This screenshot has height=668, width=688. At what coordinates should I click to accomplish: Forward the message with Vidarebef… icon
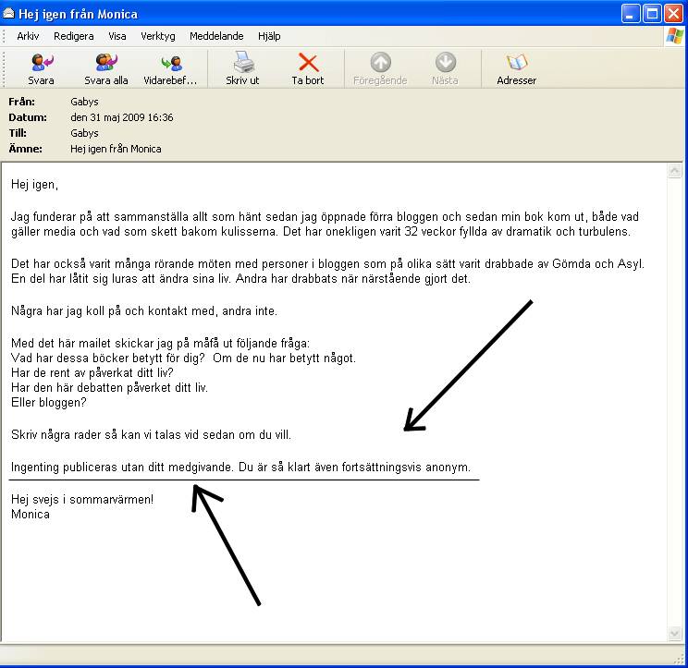coord(171,63)
